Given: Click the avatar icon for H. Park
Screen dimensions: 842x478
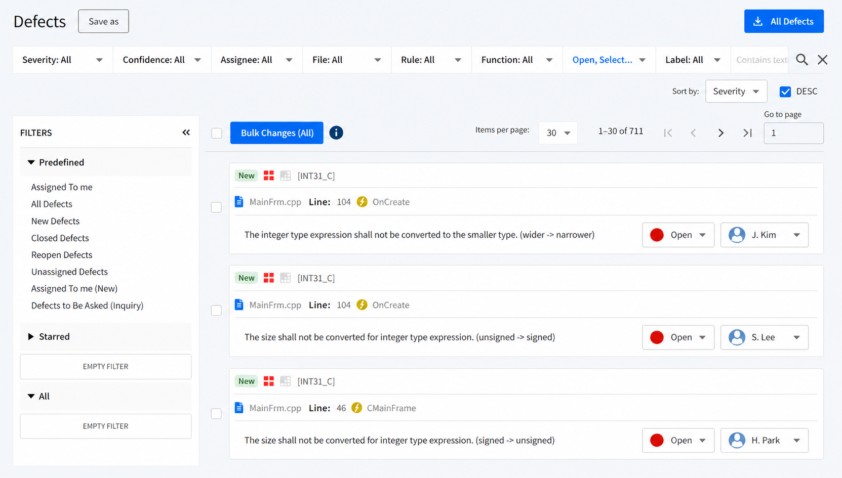Looking at the screenshot, I should click(x=737, y=440).
